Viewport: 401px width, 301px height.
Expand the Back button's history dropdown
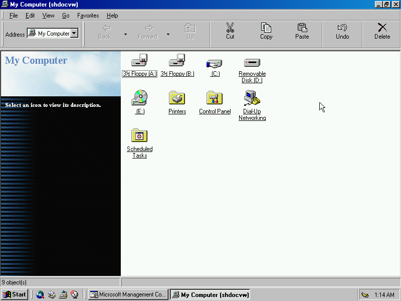click(125, 34)
